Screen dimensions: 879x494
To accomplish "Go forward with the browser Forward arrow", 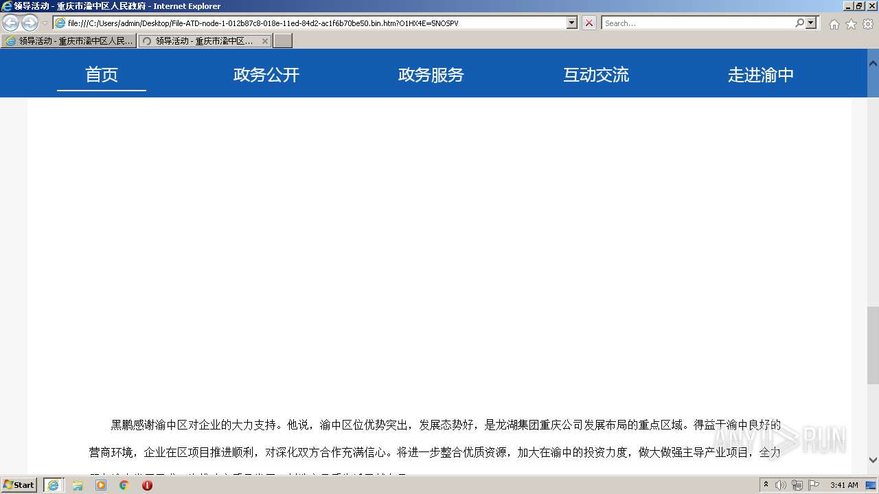I will click(30, 23).
